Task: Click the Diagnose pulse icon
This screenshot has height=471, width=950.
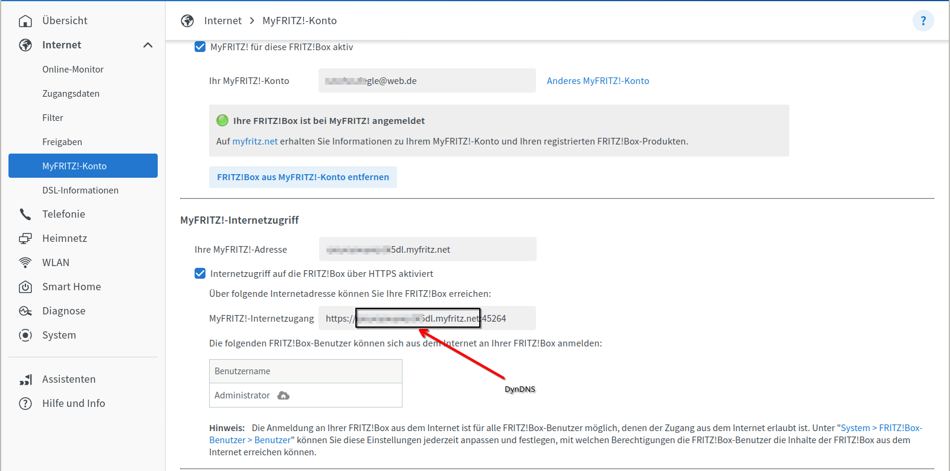Action: 25,311
